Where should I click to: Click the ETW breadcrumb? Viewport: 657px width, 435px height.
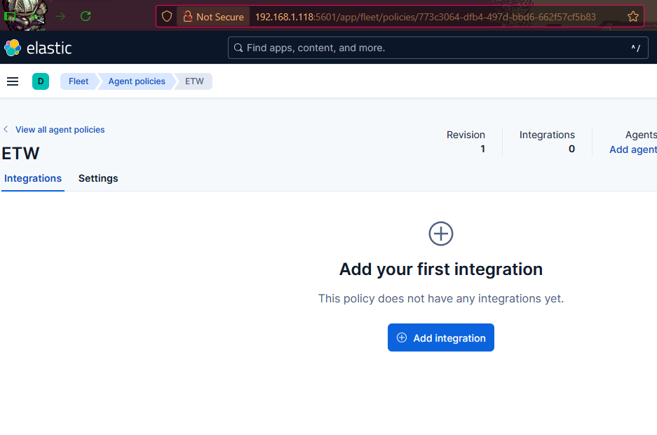coord(194,81)
